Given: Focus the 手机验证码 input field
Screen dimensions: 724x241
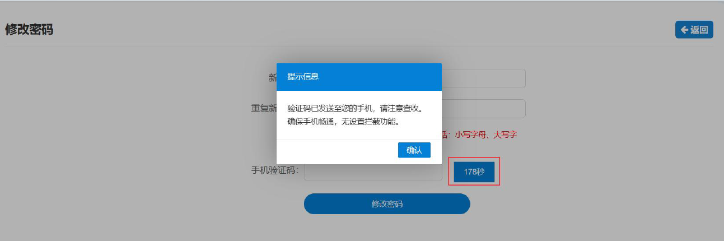Looking at the screenshot, I should pyautogui.click(x=373, y=172).
